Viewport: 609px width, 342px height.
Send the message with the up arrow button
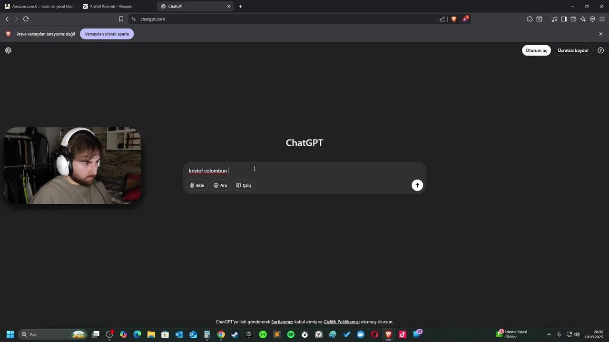point(417,185)
